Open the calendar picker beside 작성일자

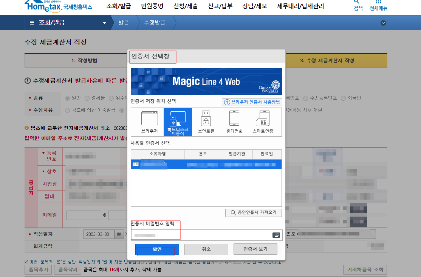coord(119,234)
